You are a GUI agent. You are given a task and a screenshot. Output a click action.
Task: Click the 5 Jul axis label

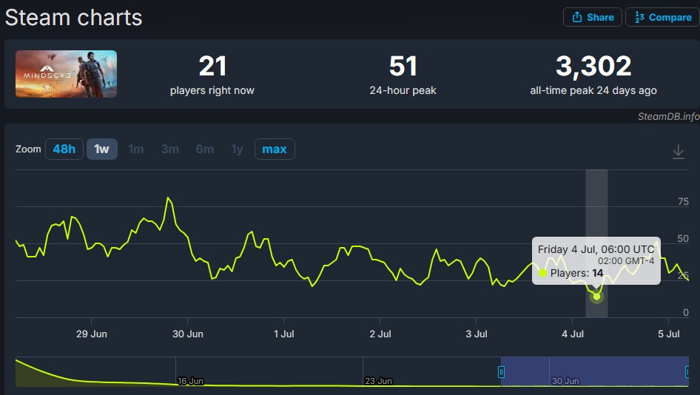pos(669,334)
